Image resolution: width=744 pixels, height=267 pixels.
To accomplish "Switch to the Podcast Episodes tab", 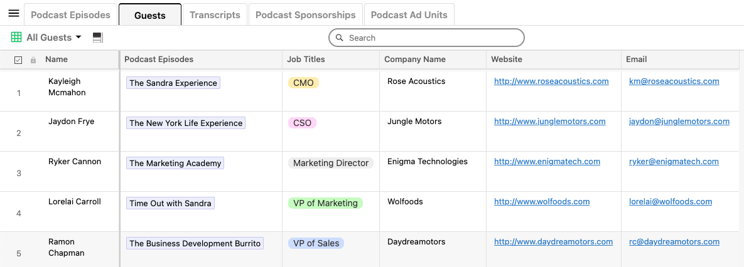I will coord(70,14).
